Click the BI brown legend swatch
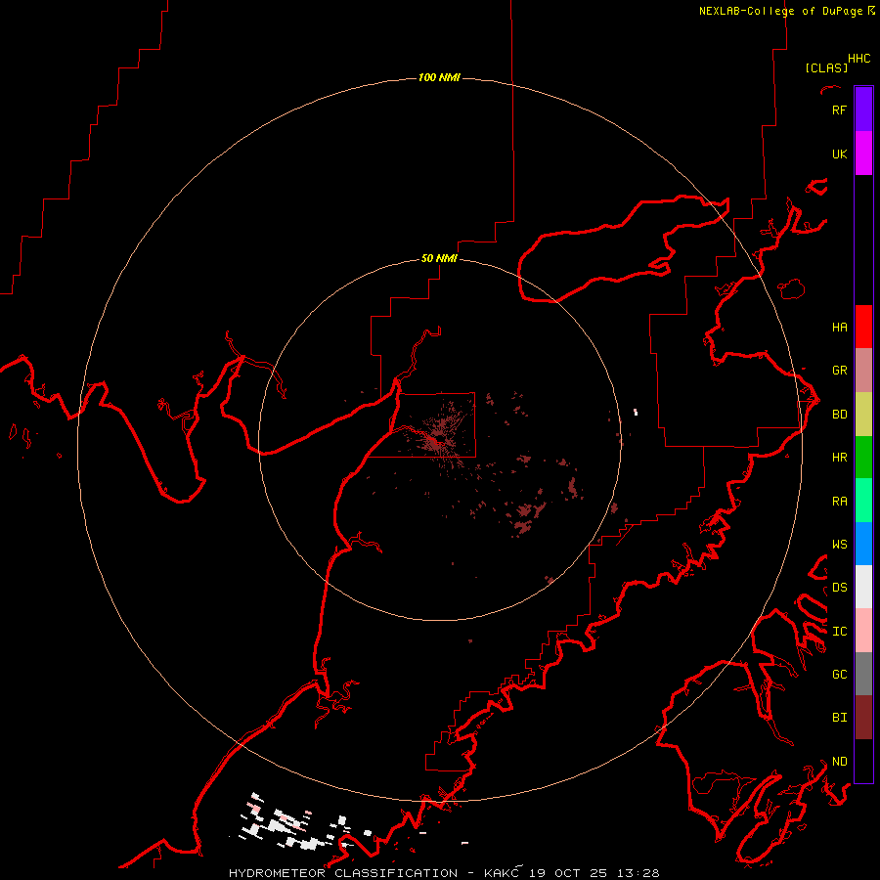This screenshot has height=880, width=880. point(863,717)
